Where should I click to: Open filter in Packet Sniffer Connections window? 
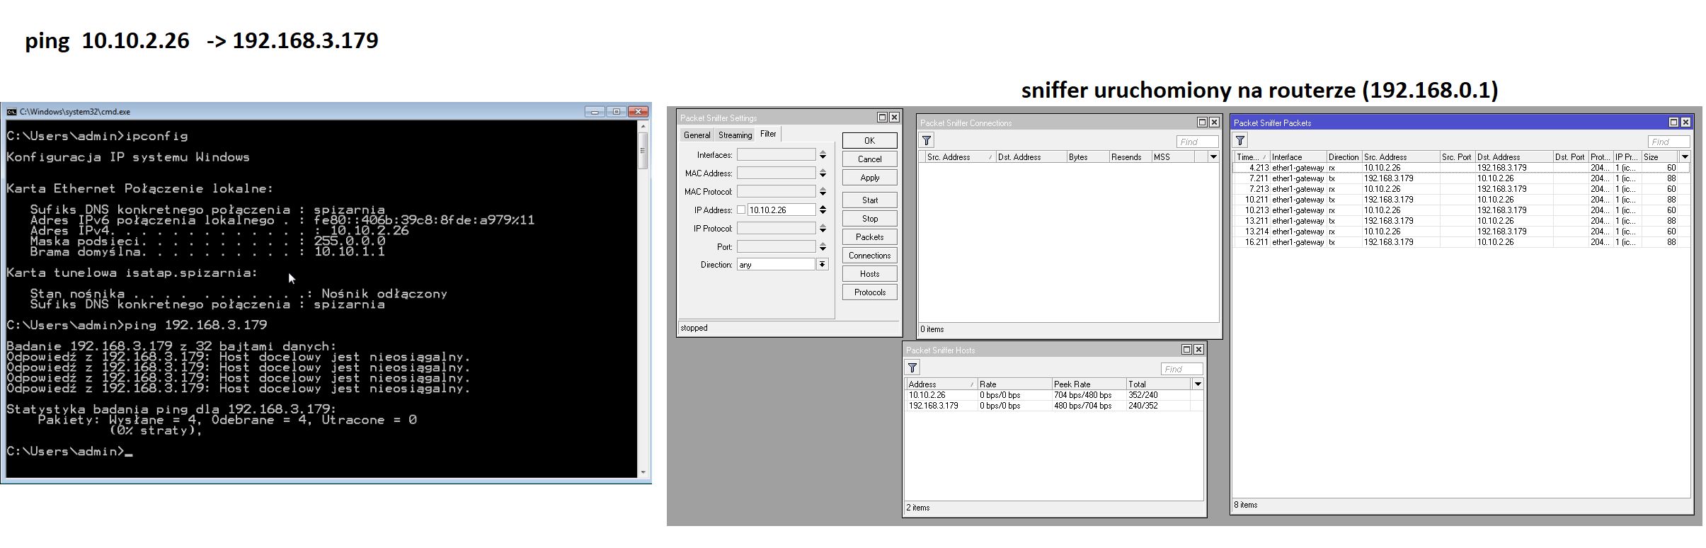(927, 140)
